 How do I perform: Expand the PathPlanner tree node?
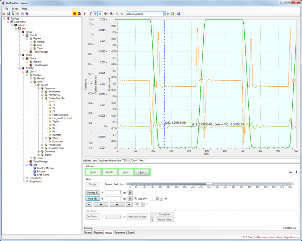(x=42, y=95)
